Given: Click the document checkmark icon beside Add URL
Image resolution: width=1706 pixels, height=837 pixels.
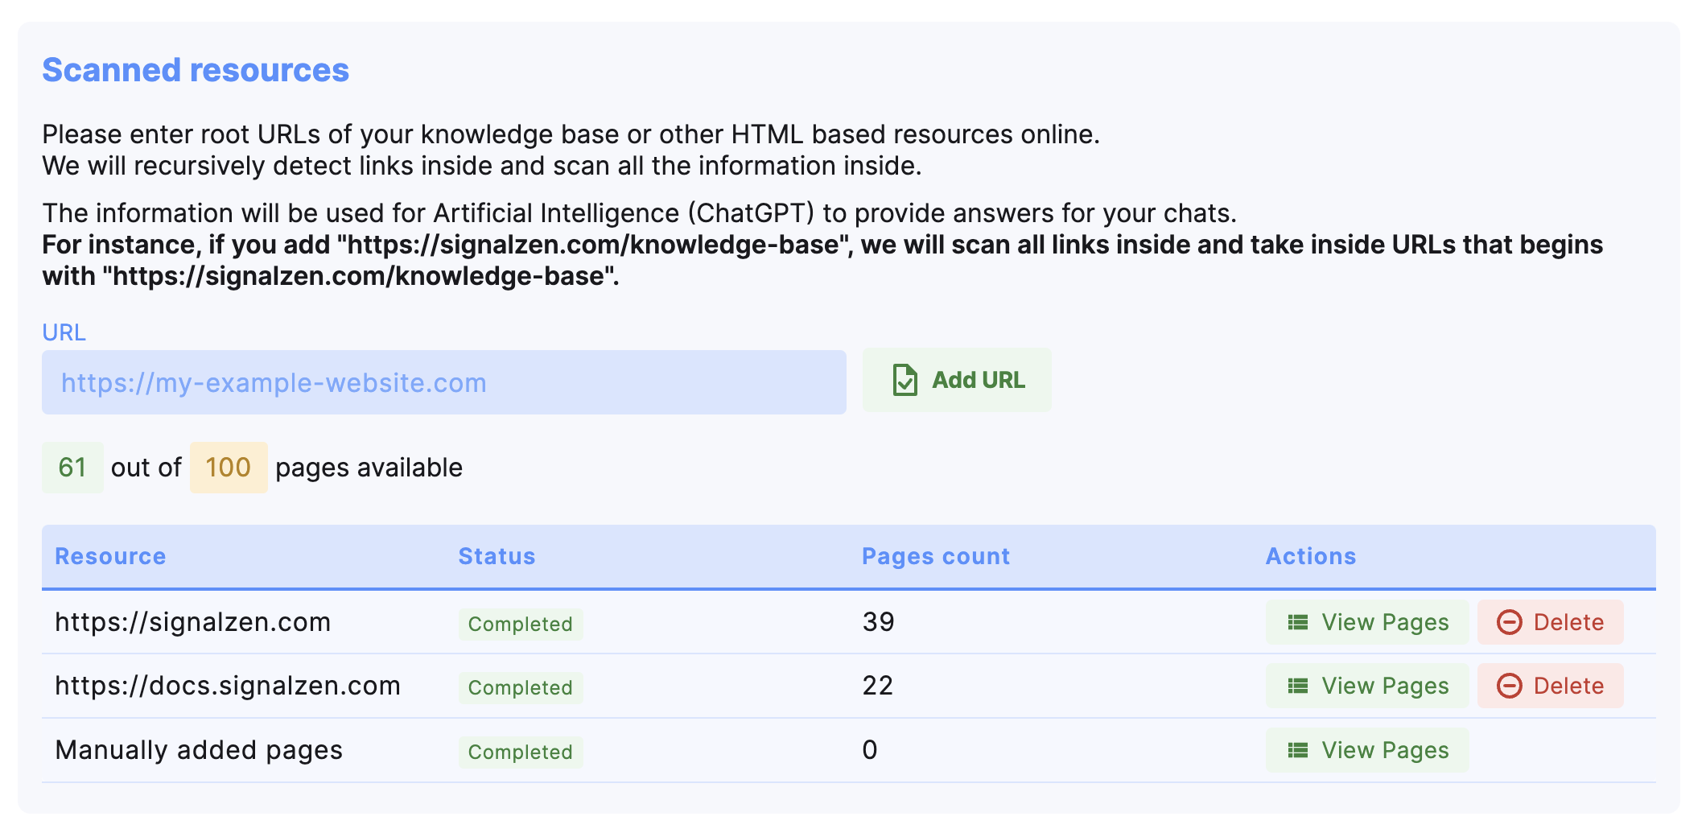Looking at the screenshot, I should [905, 380].
